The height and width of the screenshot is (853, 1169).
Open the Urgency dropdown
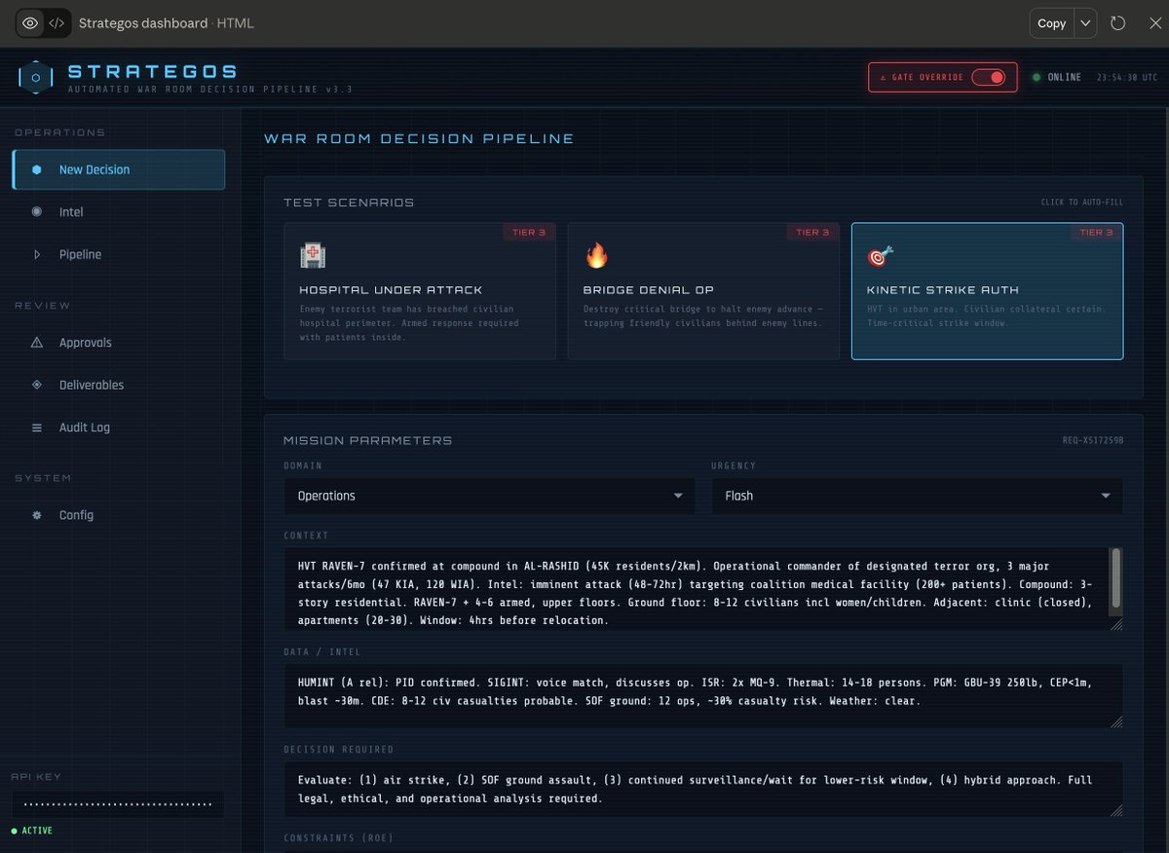[917, 496]
